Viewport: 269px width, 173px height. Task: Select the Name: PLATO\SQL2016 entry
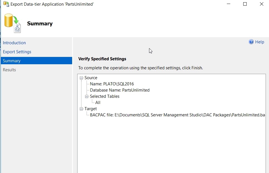tap(112, 84)
